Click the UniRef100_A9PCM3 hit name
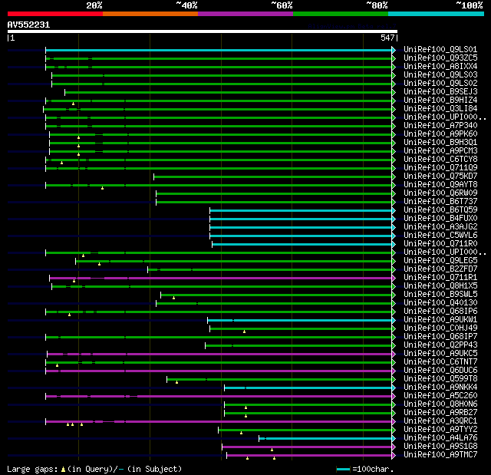 pos(440,151)
